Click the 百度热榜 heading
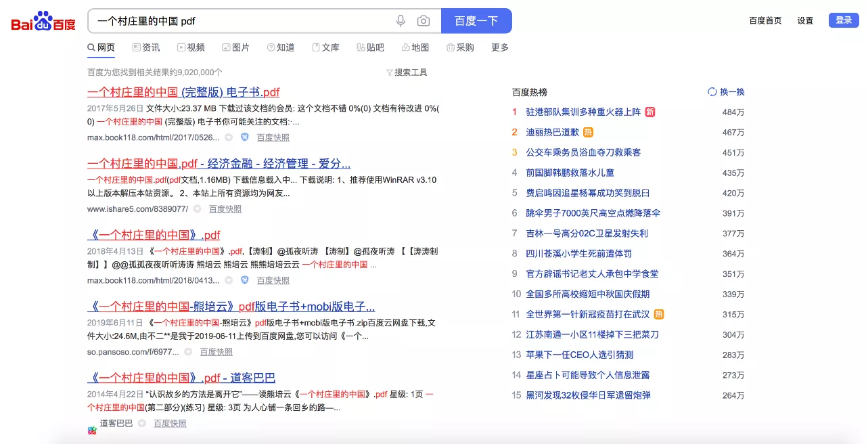Viewport: 866px width, 444px height. point(530,92)
